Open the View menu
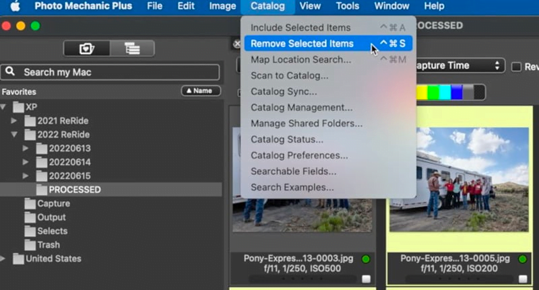This screenshot has height=290, width=539. coord(310,6)
